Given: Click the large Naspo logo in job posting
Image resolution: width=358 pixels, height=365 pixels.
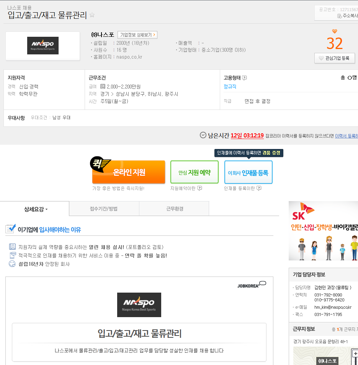Looking at the screenshot, I should tap(139, 305).
